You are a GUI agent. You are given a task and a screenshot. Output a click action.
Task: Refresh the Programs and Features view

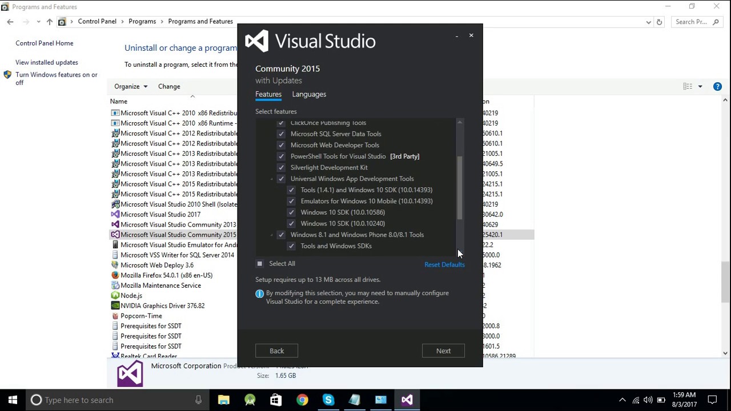[x=659, y=22]
